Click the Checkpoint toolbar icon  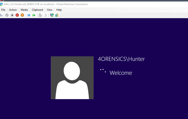(x=40, y=15)
